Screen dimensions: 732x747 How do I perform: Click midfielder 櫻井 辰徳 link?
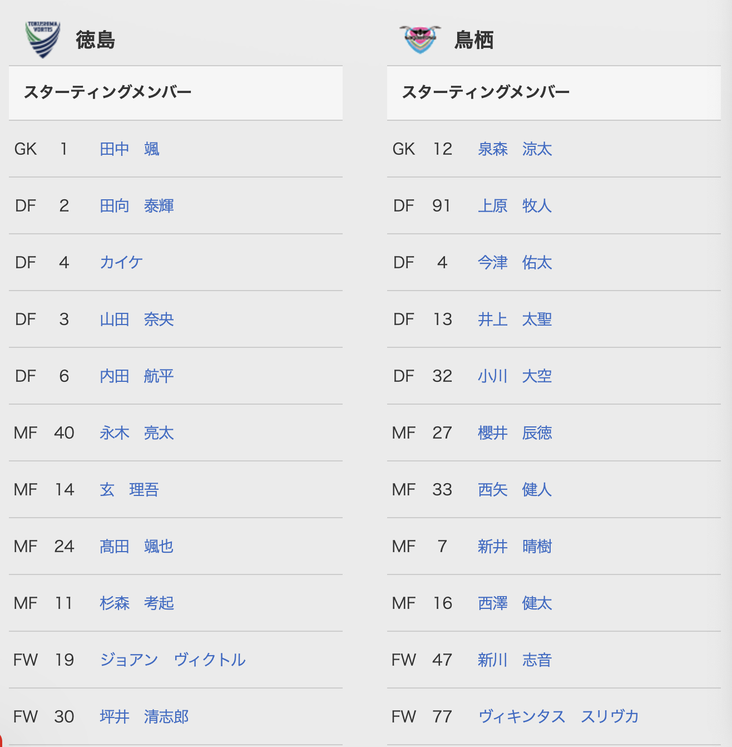click(x=515, y=433)
